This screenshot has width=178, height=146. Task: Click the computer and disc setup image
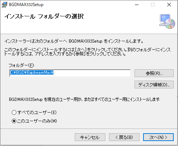(x=167, y=21)
